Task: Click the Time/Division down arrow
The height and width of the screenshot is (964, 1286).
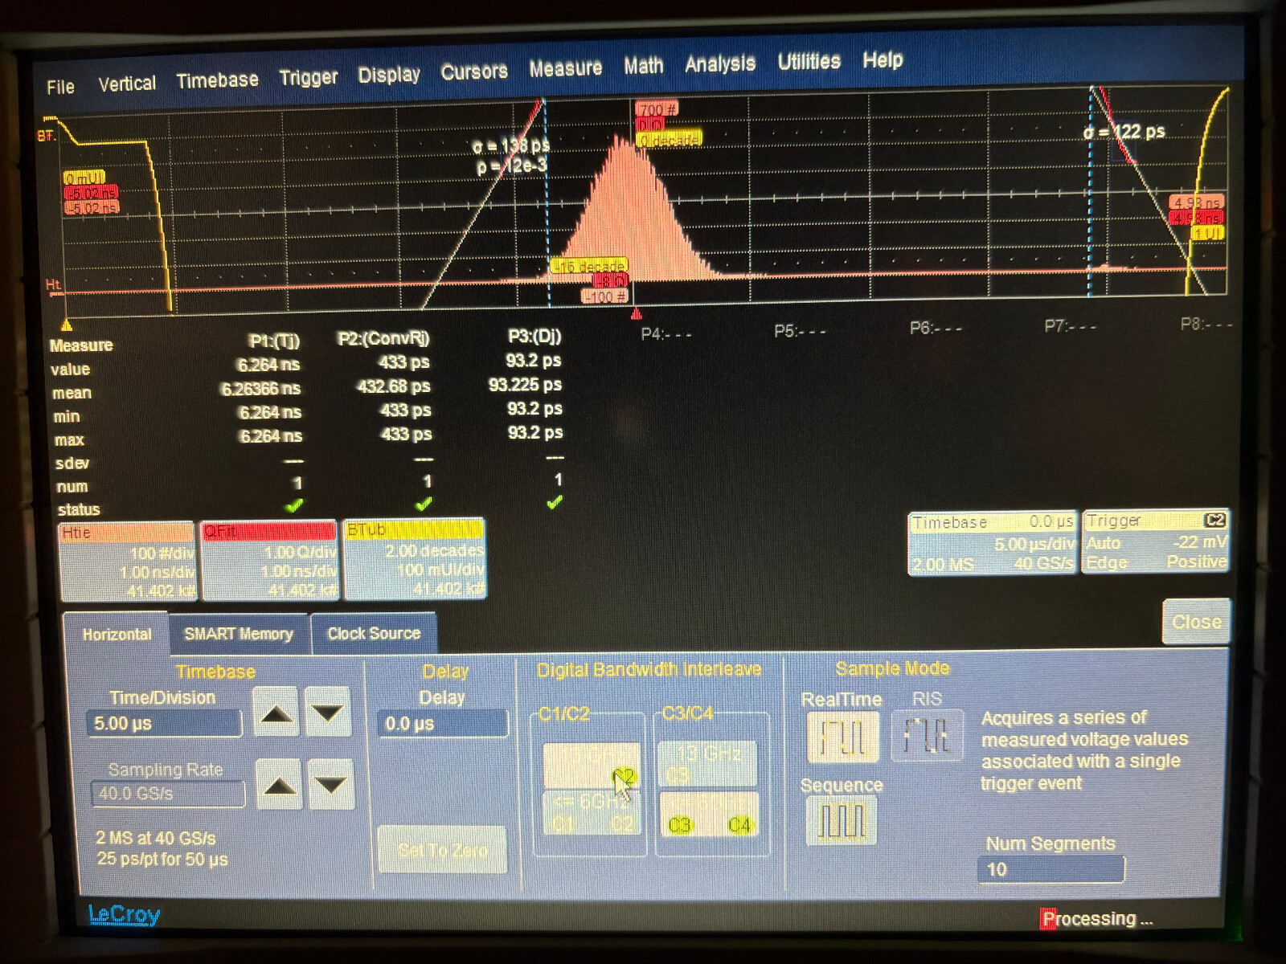Action: (327, 712)
